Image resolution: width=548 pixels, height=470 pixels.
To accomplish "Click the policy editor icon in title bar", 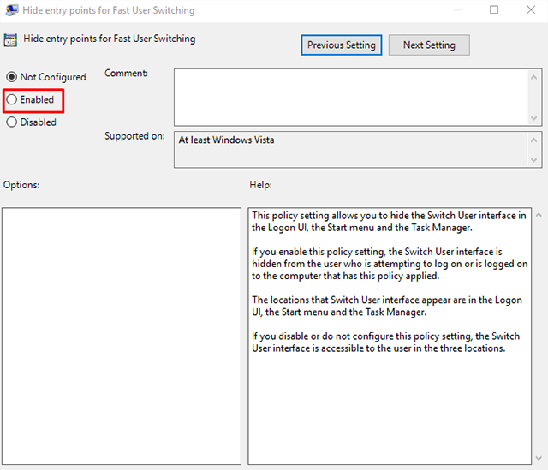I will coord(10,10).
